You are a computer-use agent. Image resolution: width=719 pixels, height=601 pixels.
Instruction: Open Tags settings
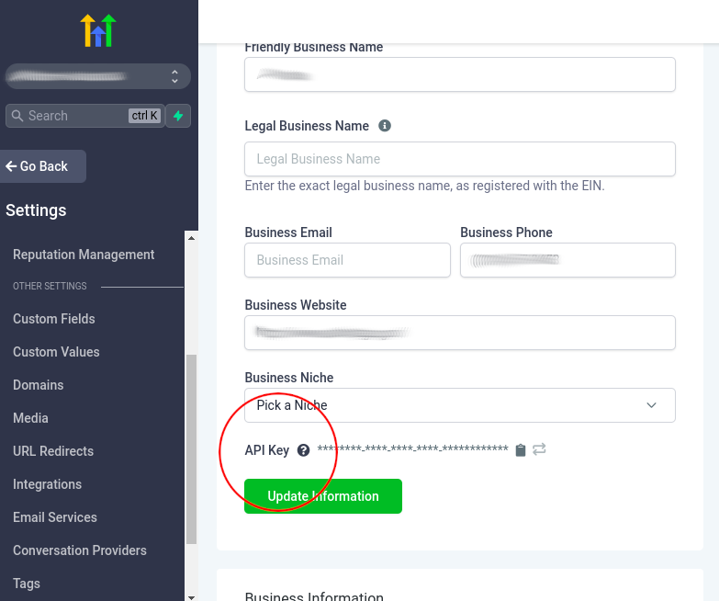click(x=26, y=584)
